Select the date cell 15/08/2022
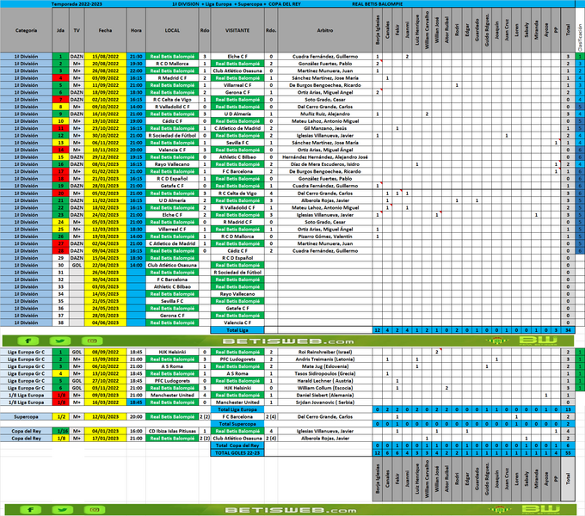 (105, 57)
